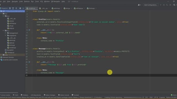
Task: Open the Edit menu
Action: pyautogui.click(x=4, y=1)
